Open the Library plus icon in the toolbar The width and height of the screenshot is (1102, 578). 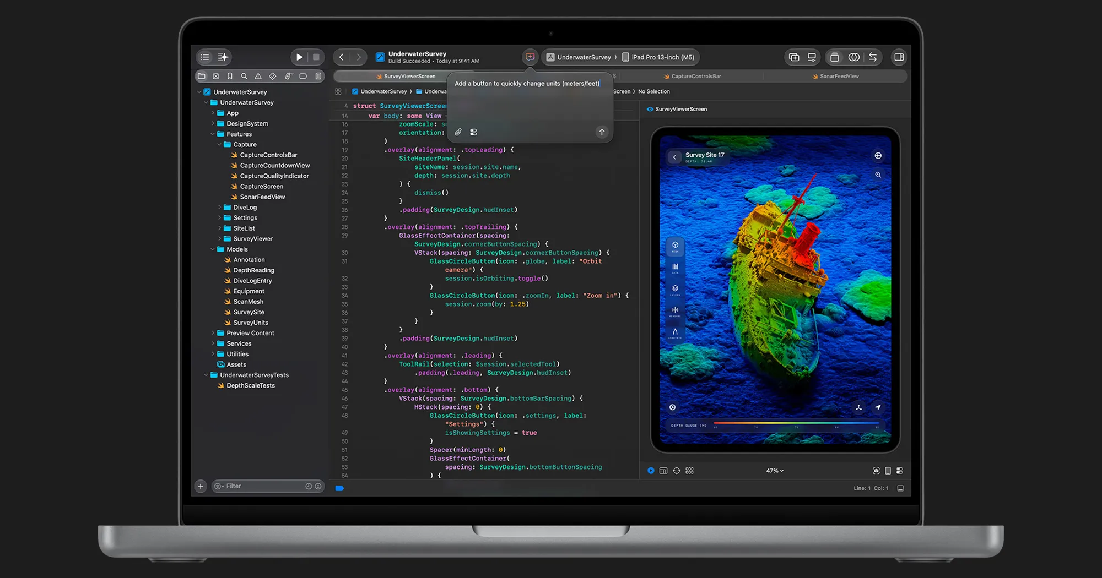tap(794, 57)
